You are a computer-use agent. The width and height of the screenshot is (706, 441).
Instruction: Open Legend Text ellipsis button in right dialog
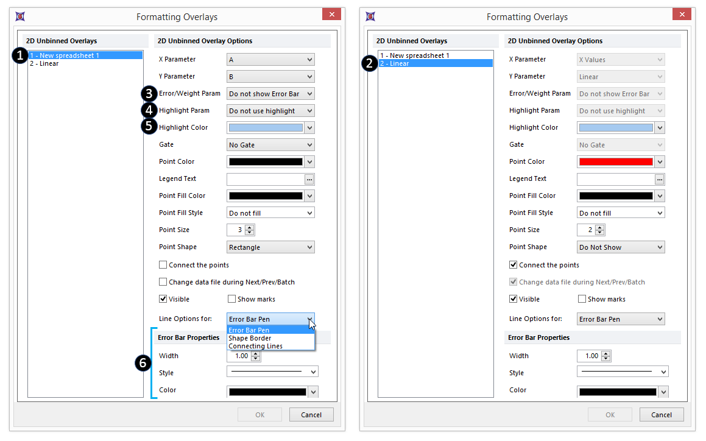pos(660,179)
